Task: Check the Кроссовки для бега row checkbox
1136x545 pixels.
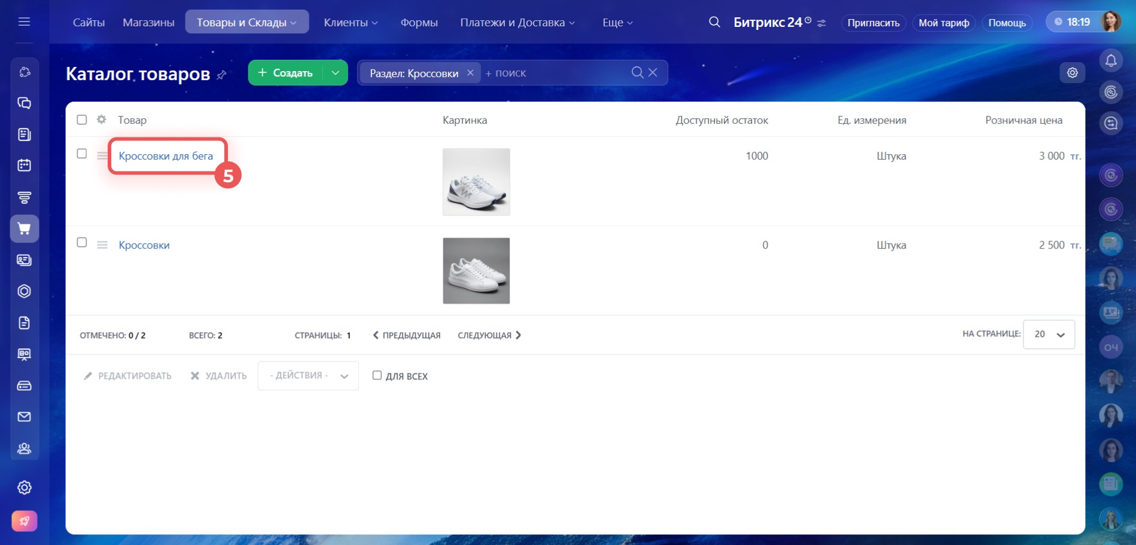Action: pos(82,154)
